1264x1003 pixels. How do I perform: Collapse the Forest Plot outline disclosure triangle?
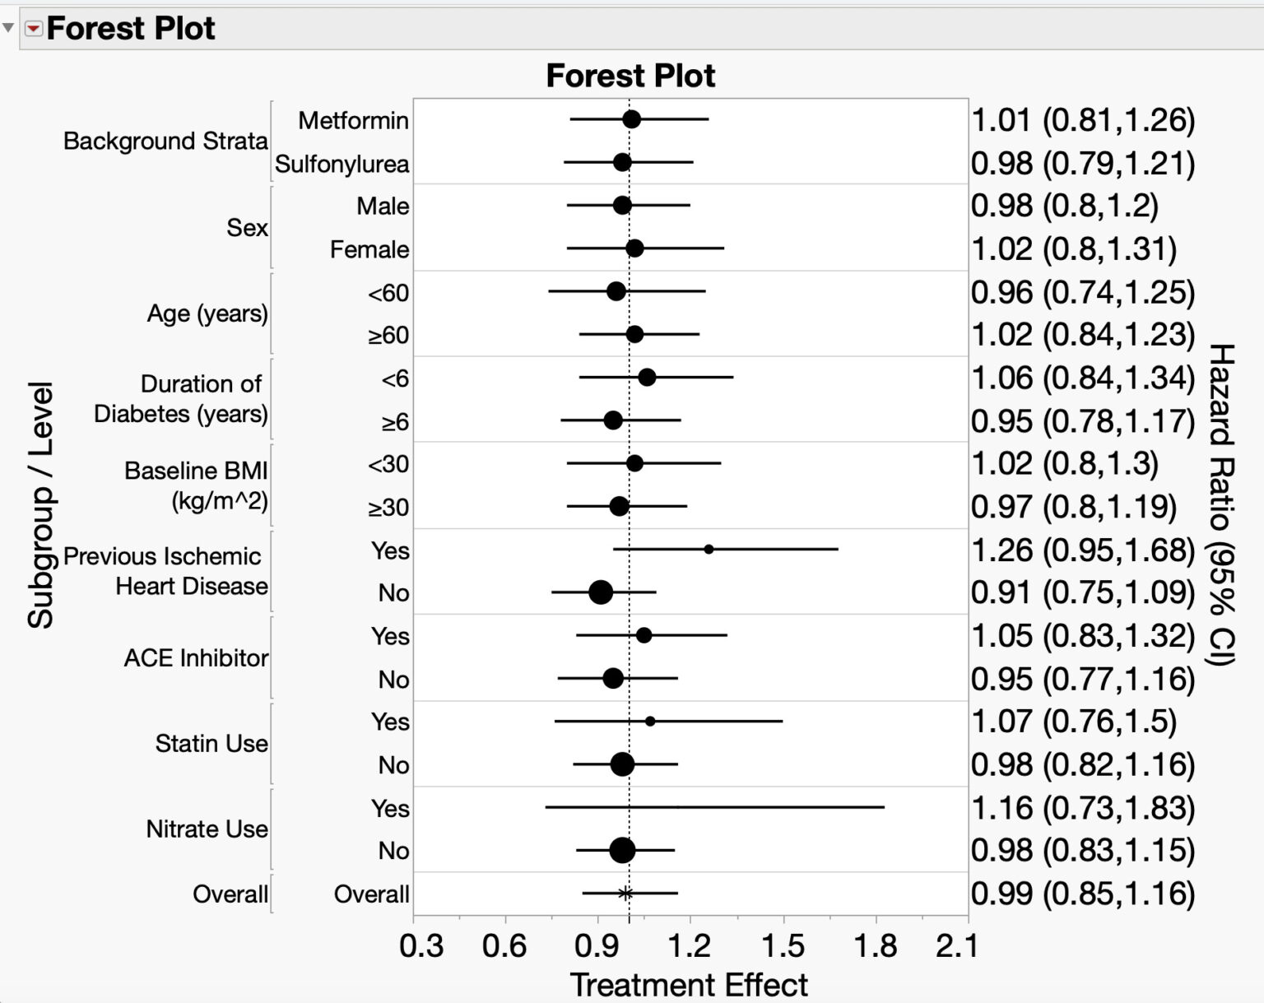tap(8, 28)
